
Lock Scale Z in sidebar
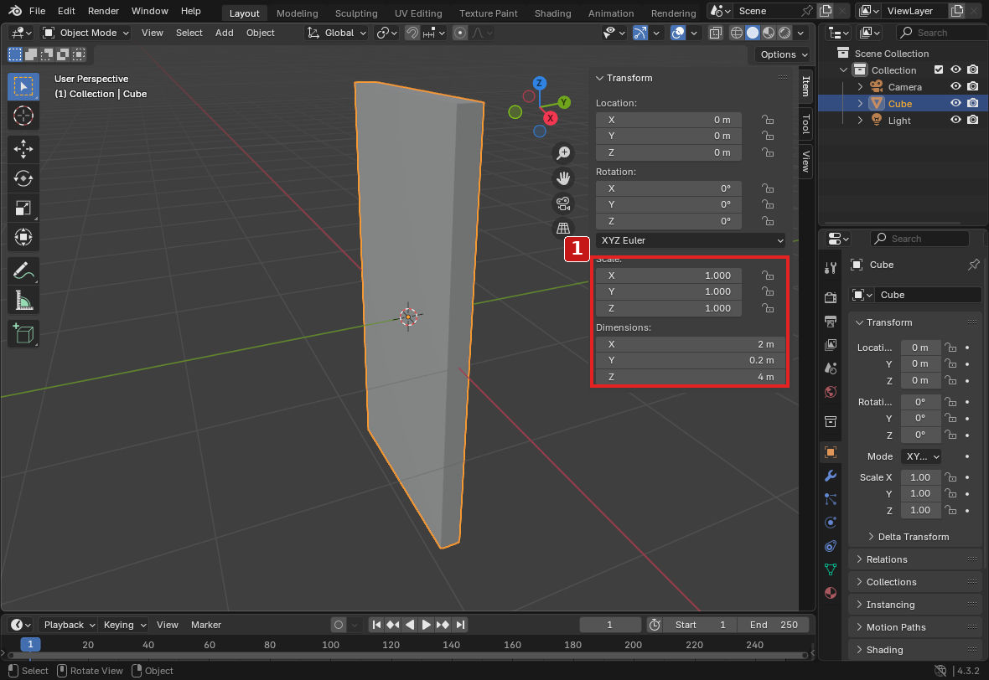[767, 308]
